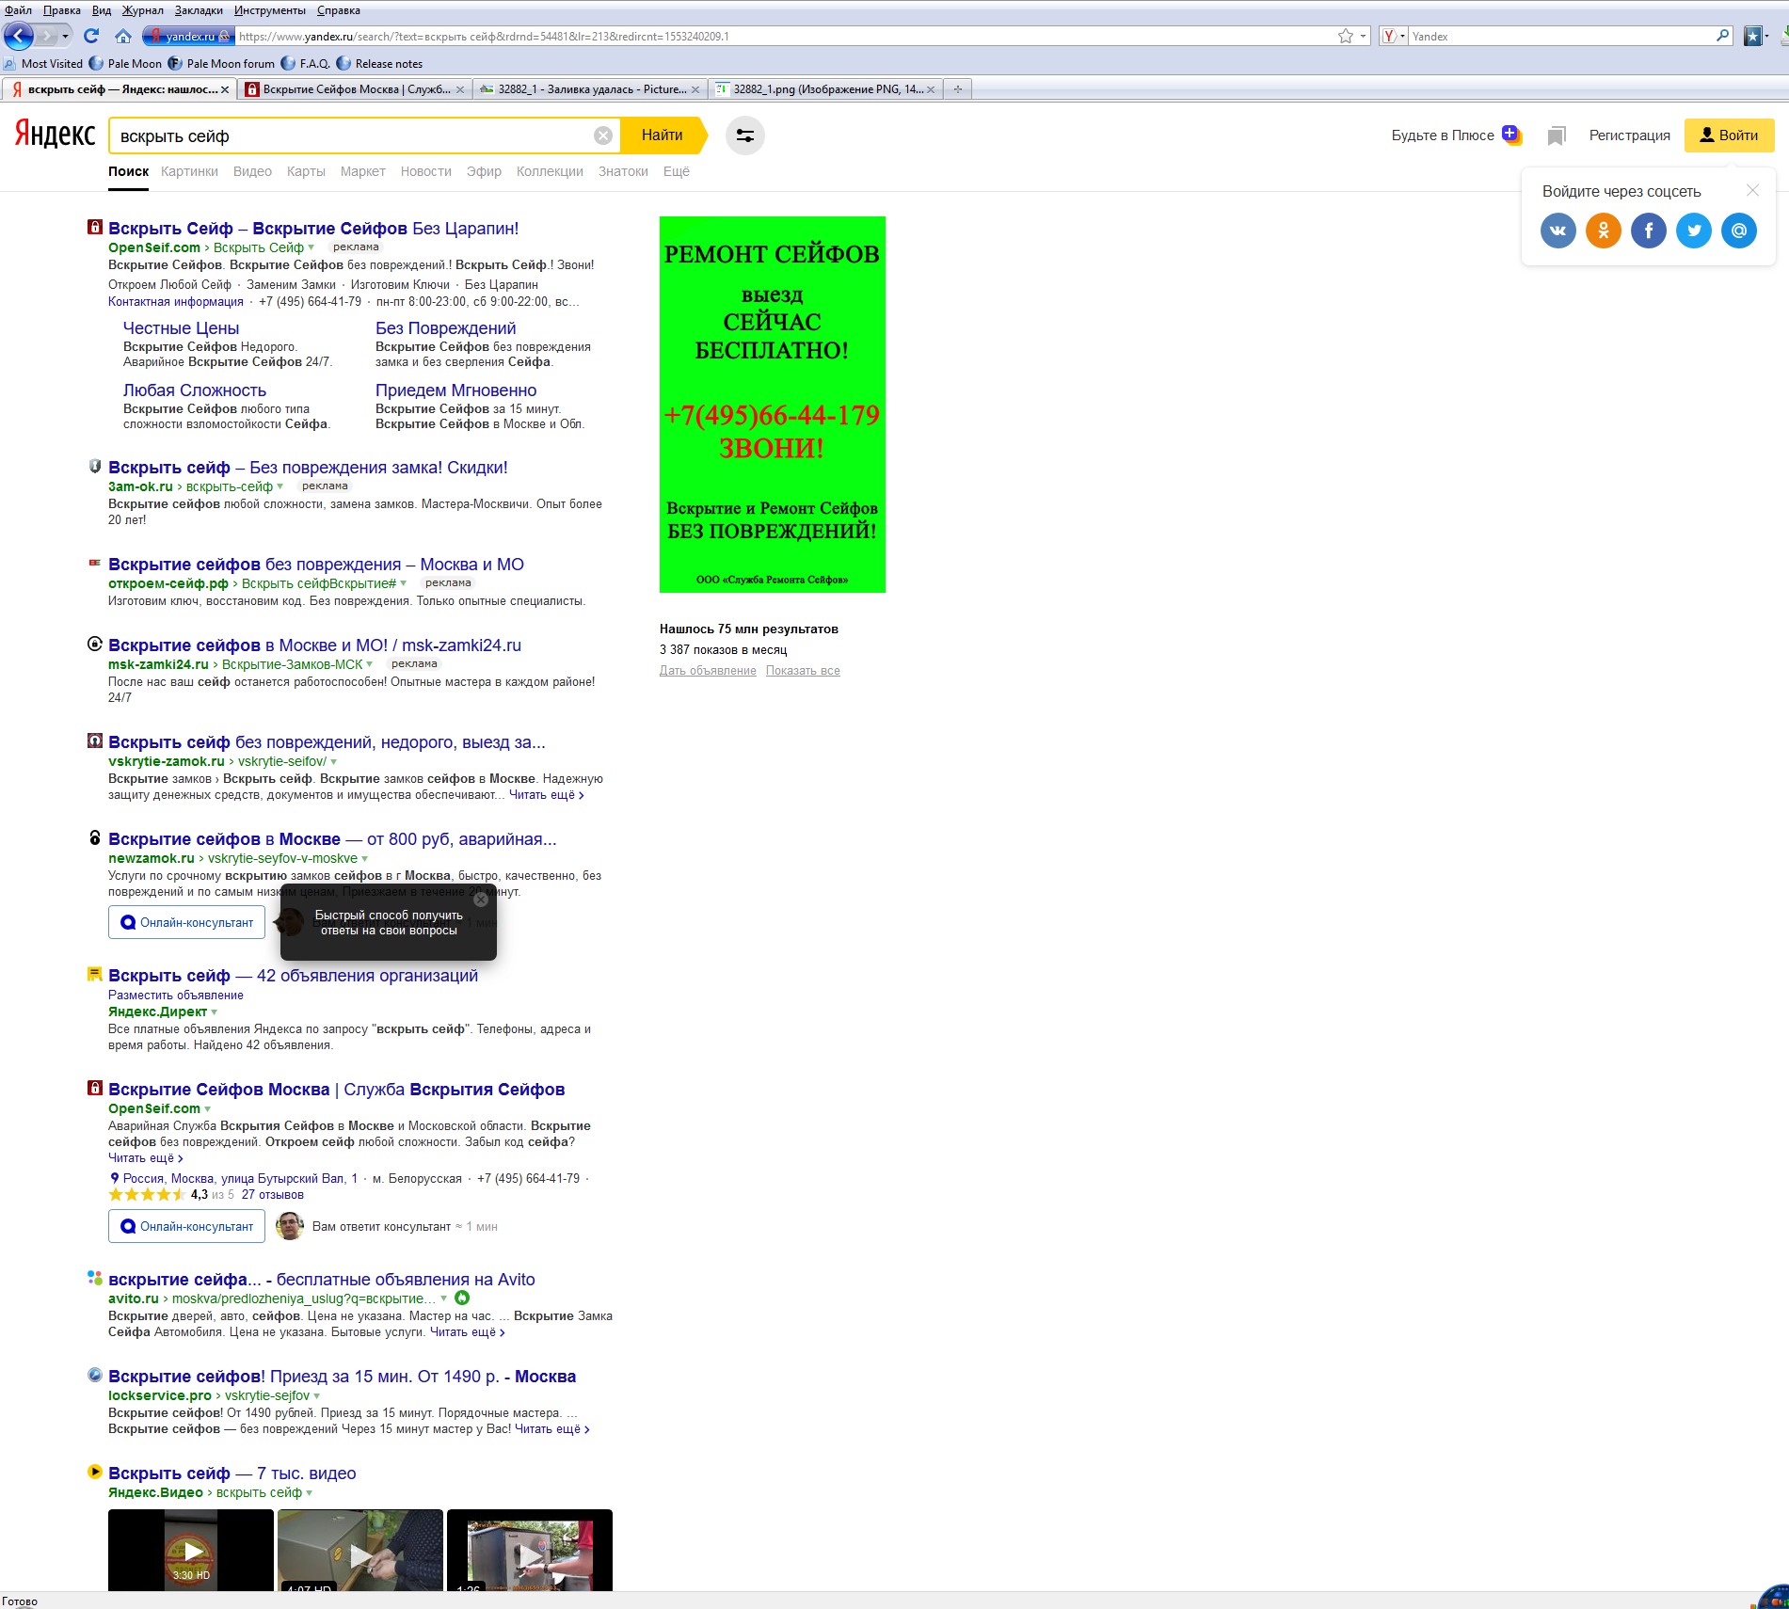Open Yandex Collections bookmark icon

tap(1557, 135)
